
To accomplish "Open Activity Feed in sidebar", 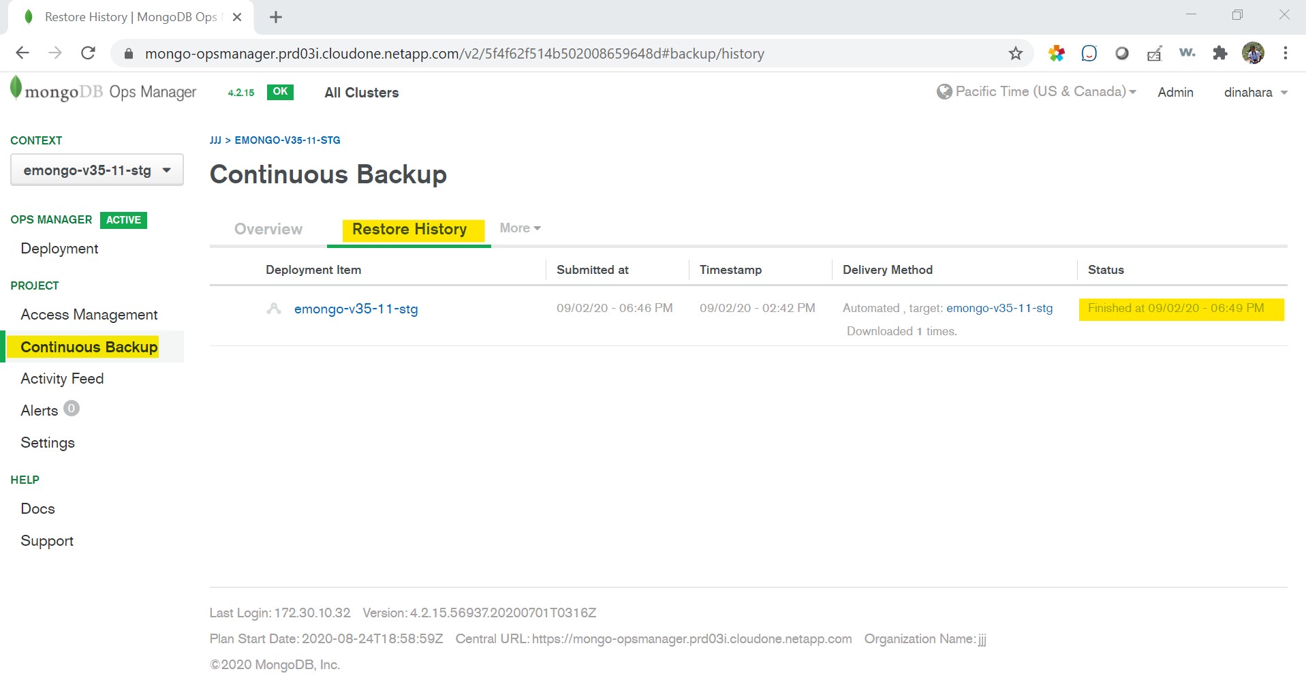I will point(62,379).
